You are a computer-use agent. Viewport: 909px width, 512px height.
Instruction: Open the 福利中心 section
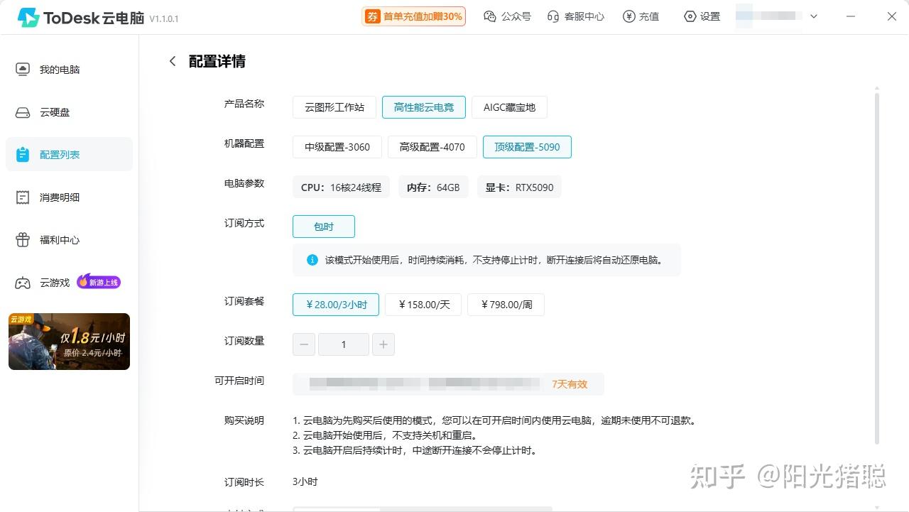pos(59,239)
